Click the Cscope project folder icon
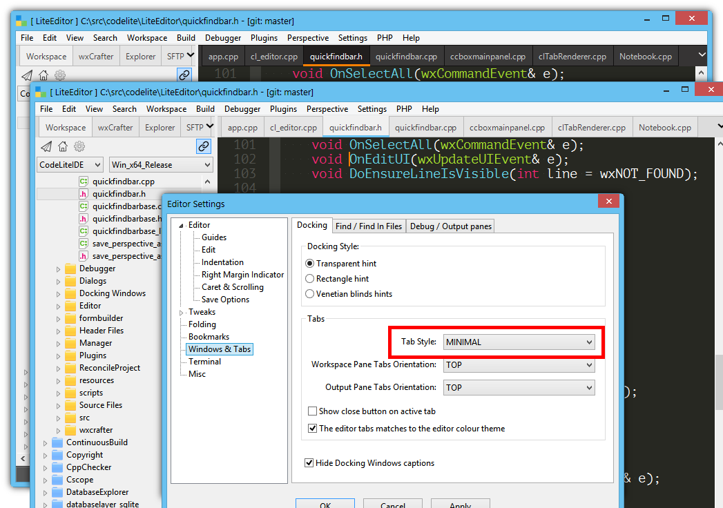Image resolution: width=723 pixels, height=508 pixels. (57, 480)
